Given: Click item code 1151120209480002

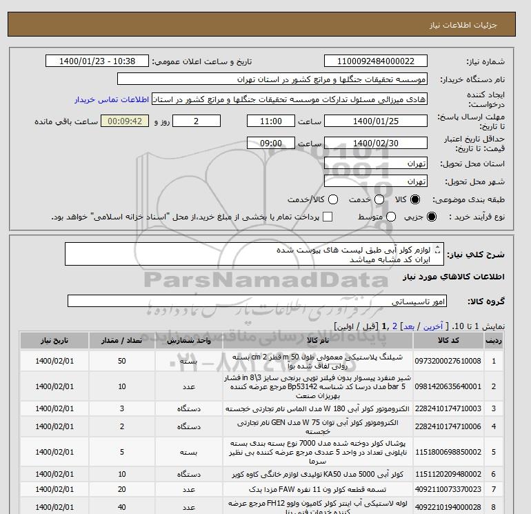Looking at the screenshot, I should (448, 475).
